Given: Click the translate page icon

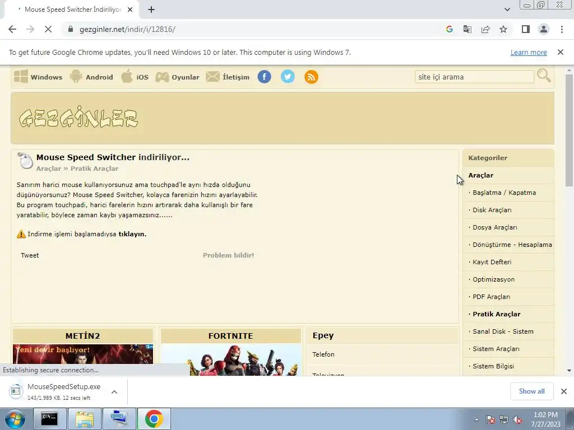Looking at the screenshot, I should [x=467, y=29].
